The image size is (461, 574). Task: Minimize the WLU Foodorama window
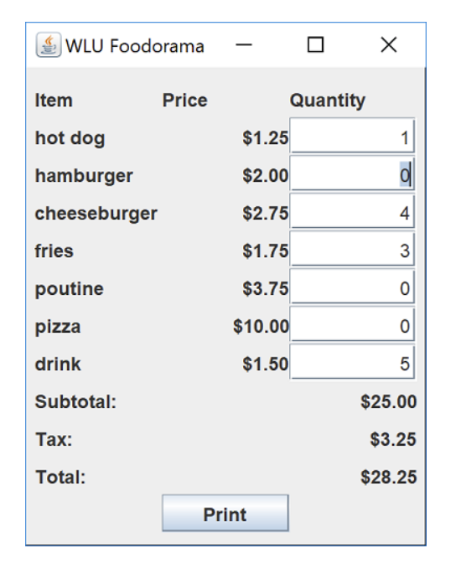(x=244, y=45)
